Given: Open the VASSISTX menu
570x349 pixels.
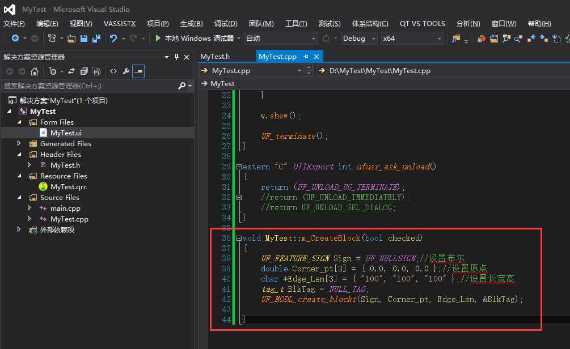Looking at the screenshot, I should (120, 24).
